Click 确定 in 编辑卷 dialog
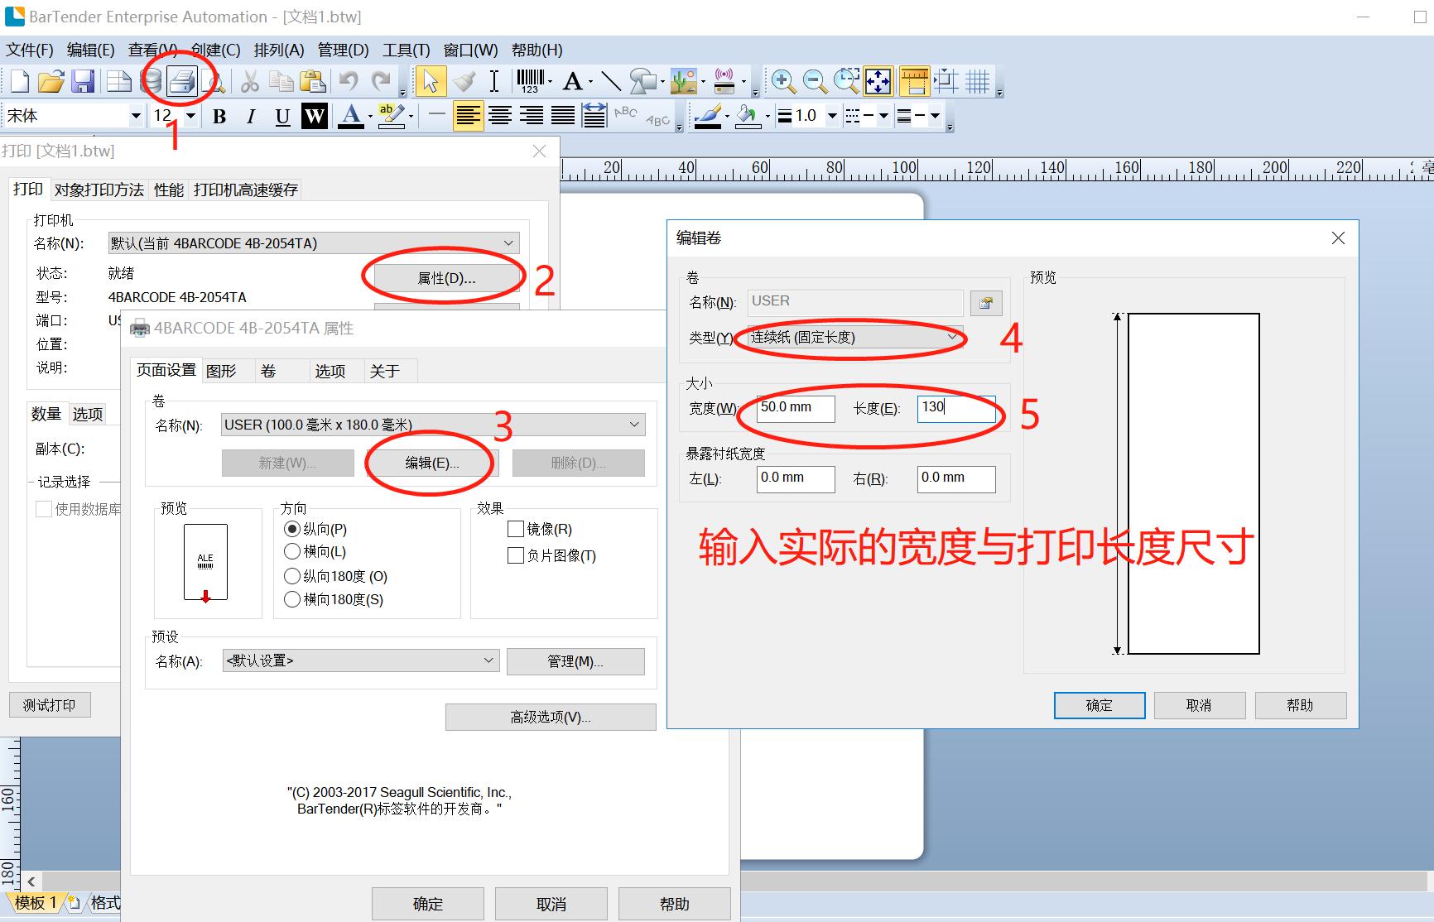The width and height of the screenshot is (1434, 922). pos(1100,705)
